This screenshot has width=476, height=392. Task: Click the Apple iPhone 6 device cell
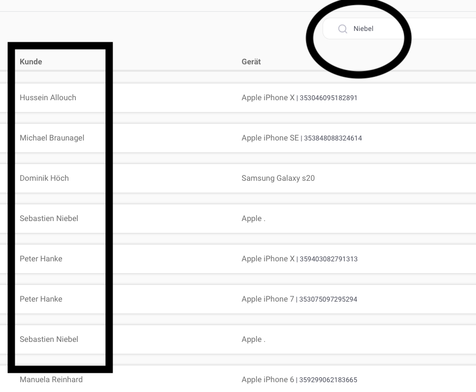[x=268, y=380]
